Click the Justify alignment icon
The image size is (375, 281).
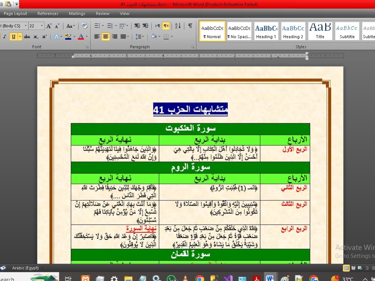click(123, 37)
